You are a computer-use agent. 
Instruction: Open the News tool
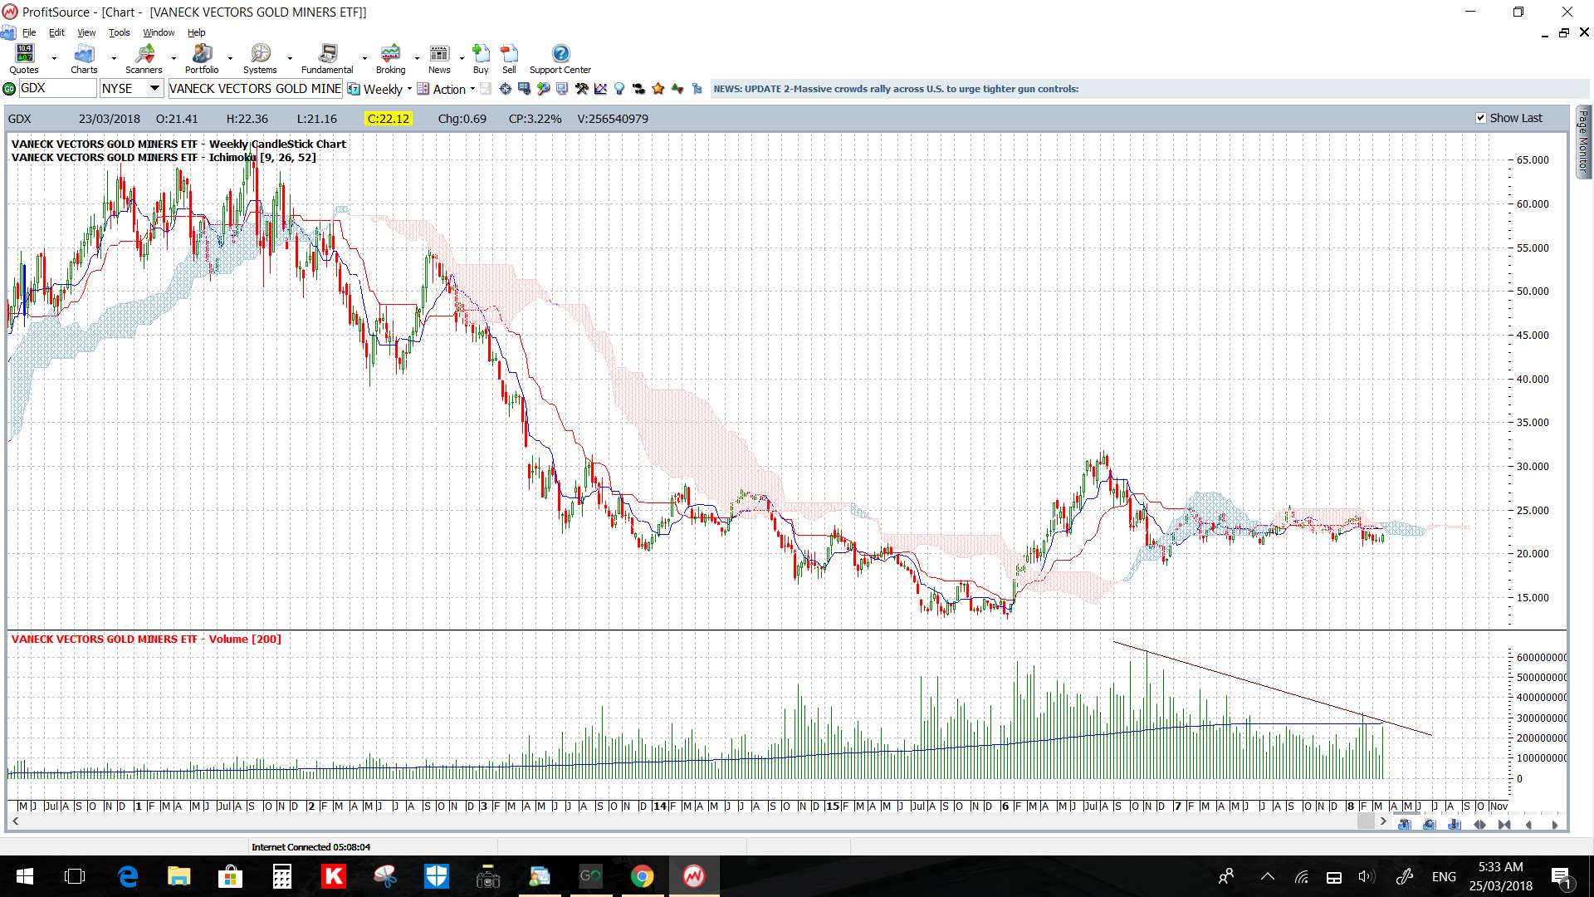(439, 59)
